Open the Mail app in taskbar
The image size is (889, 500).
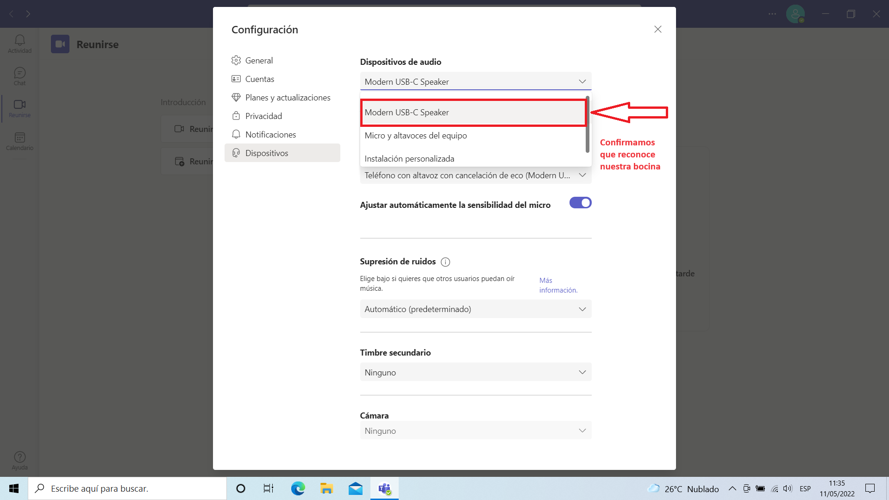click(355, 488)
